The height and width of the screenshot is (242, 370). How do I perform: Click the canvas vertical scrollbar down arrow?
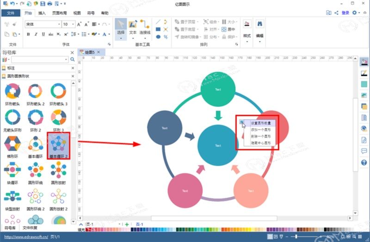355,213
